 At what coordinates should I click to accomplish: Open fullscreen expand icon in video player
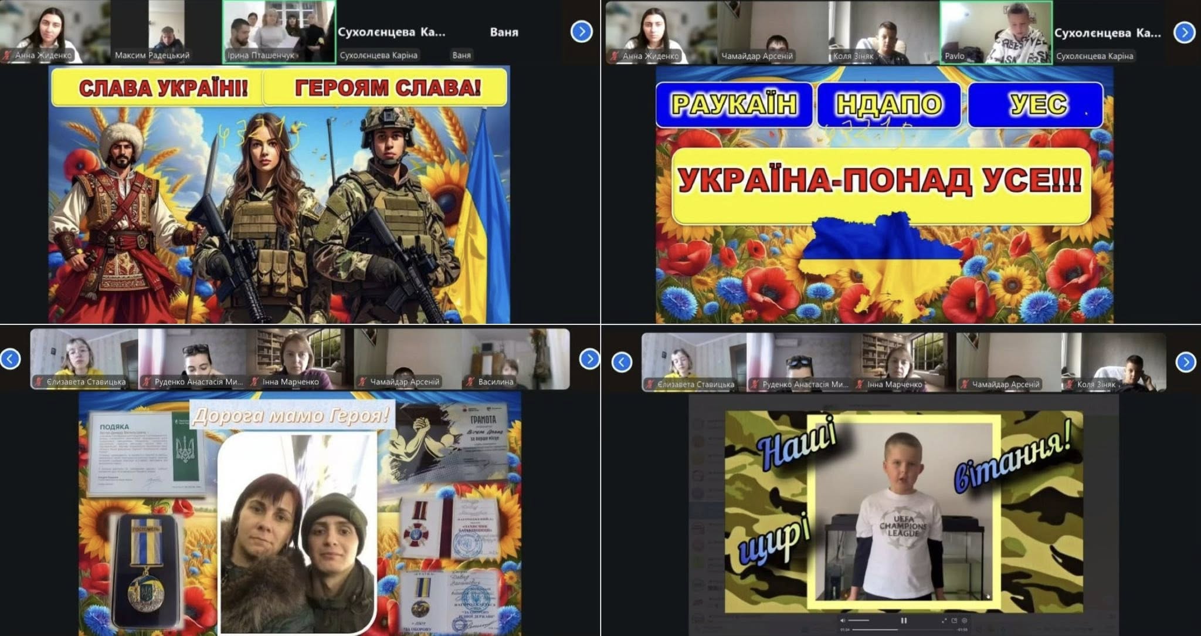(x=944, y=621)
